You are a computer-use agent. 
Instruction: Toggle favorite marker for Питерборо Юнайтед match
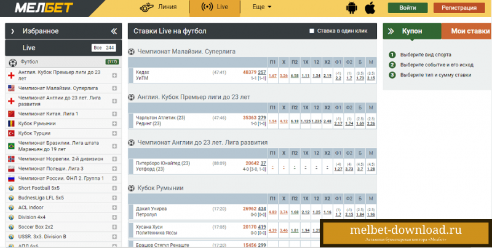point(131,166)
